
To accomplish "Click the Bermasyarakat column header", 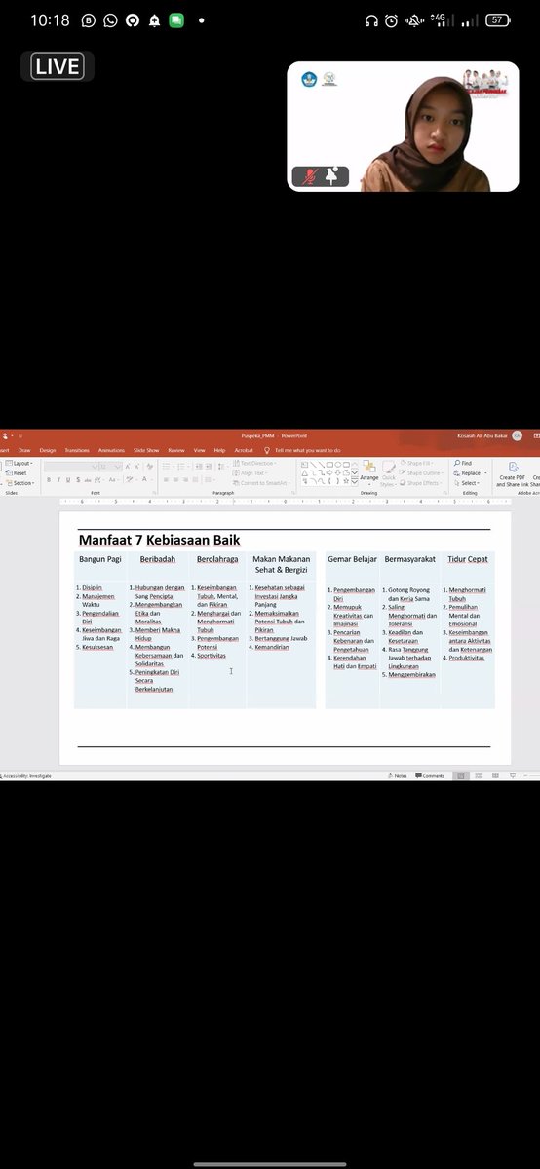I will (409, 559).
